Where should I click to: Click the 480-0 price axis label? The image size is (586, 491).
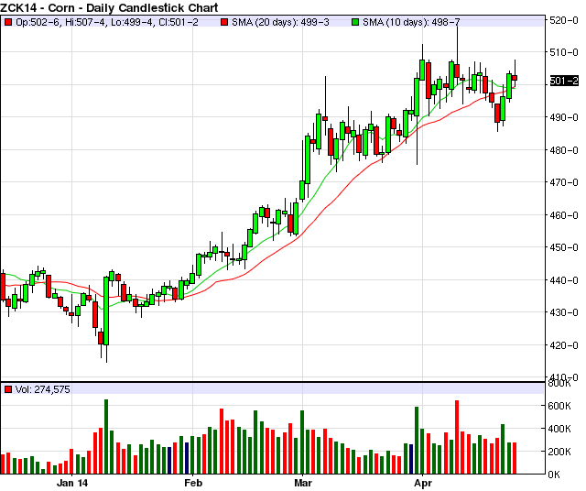(564, 150)
